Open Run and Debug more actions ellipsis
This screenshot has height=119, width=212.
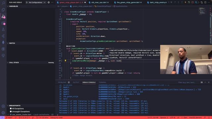click(x=52, y=2)
